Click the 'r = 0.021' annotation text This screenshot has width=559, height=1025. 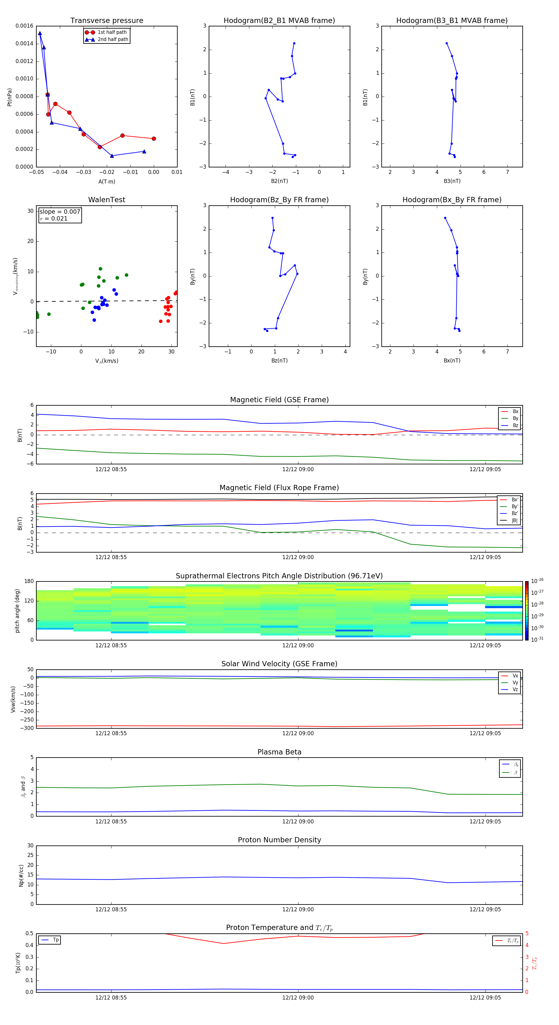[x=54, y=218]
